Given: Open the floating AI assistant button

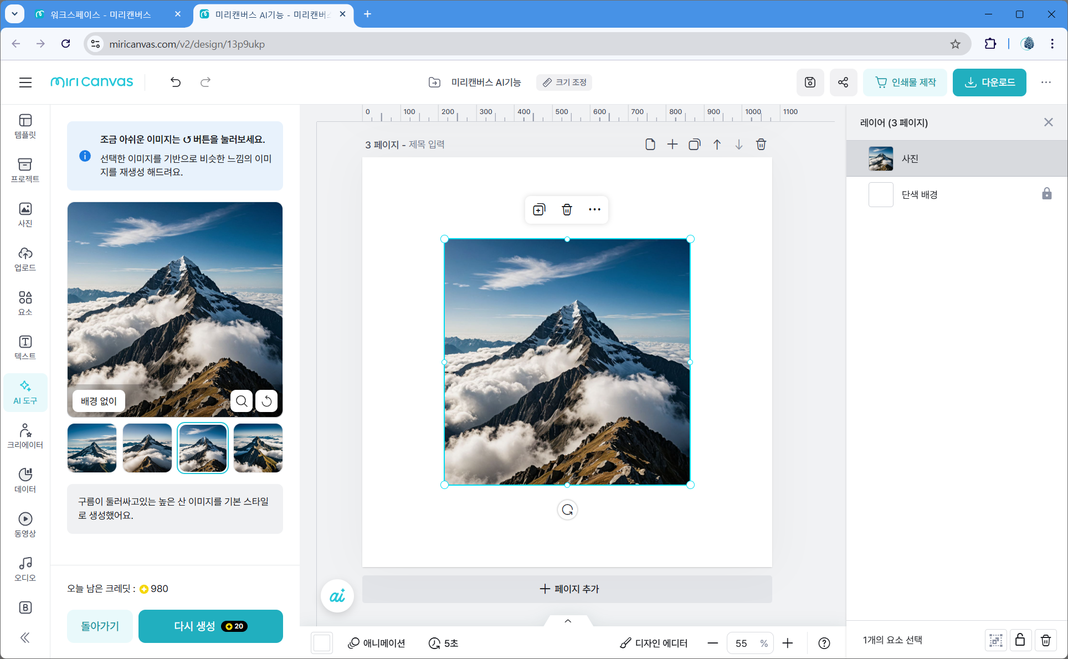Looking at the screenshot, I should pos(337,596).
